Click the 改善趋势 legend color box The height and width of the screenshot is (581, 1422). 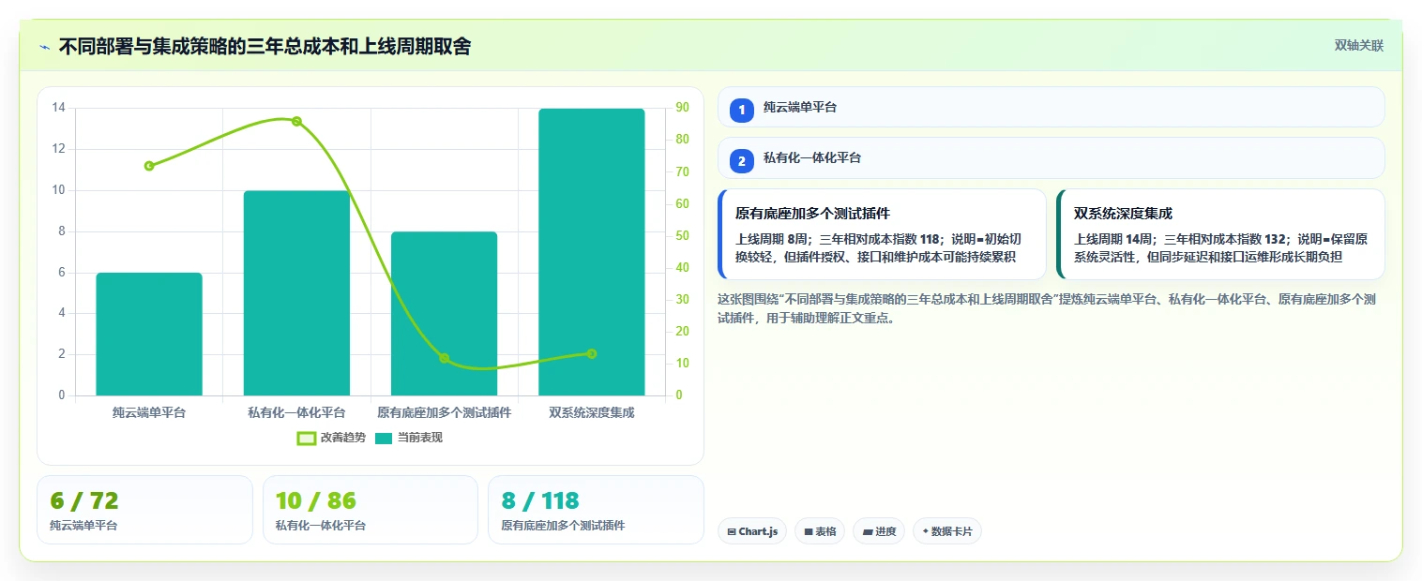point(306,438)
